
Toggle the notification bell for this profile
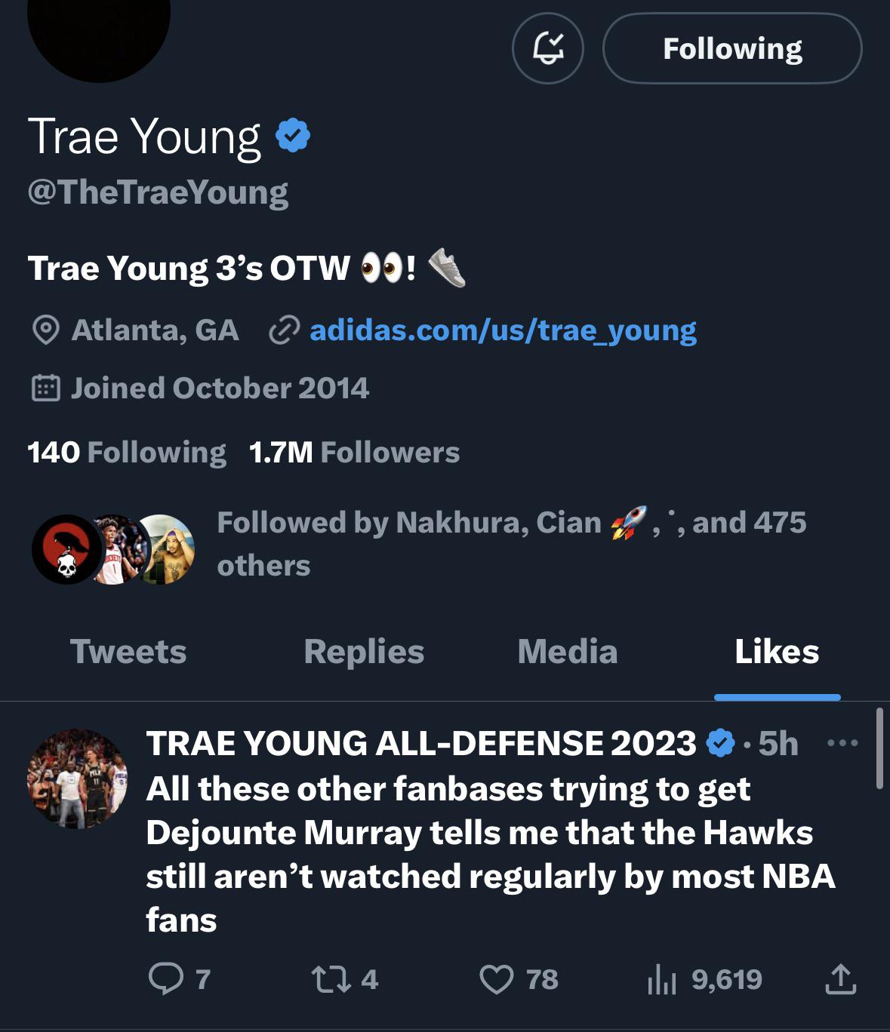pyautogui.click(x=547, y=48)
